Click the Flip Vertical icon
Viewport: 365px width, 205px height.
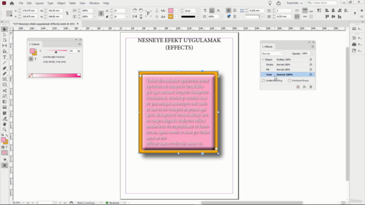(141, 17)
